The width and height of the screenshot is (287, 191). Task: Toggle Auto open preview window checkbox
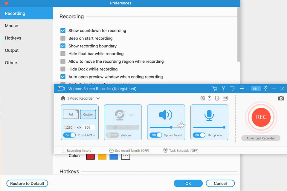coord(63,77)
